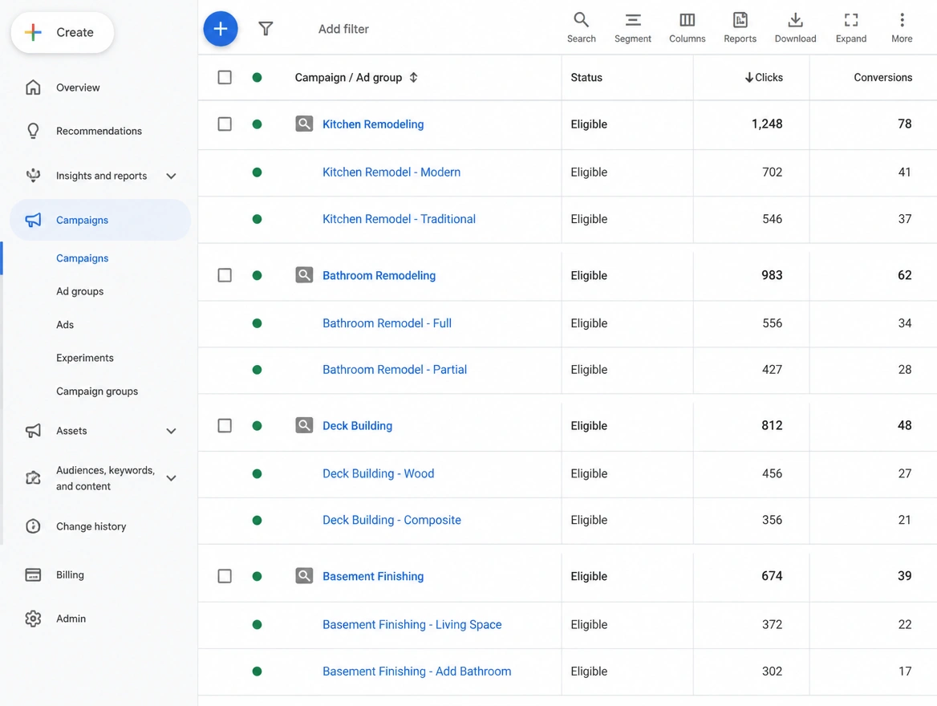Click the Assets megaphone icon
Screen dimensions: 937x706
tap(33, 430)
